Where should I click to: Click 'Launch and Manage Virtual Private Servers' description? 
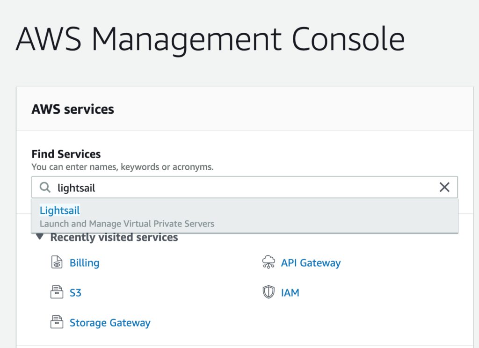tap(127, 224)
